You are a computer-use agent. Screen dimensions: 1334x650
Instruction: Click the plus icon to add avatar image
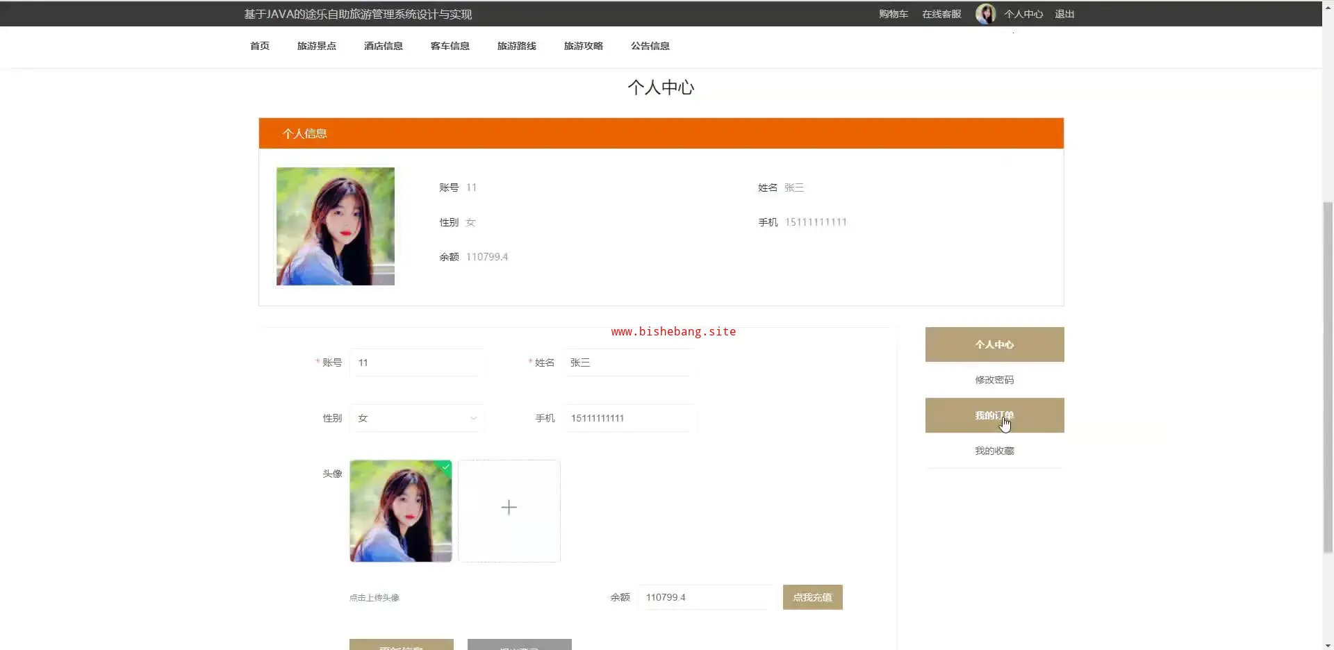[x=509, y=508]
